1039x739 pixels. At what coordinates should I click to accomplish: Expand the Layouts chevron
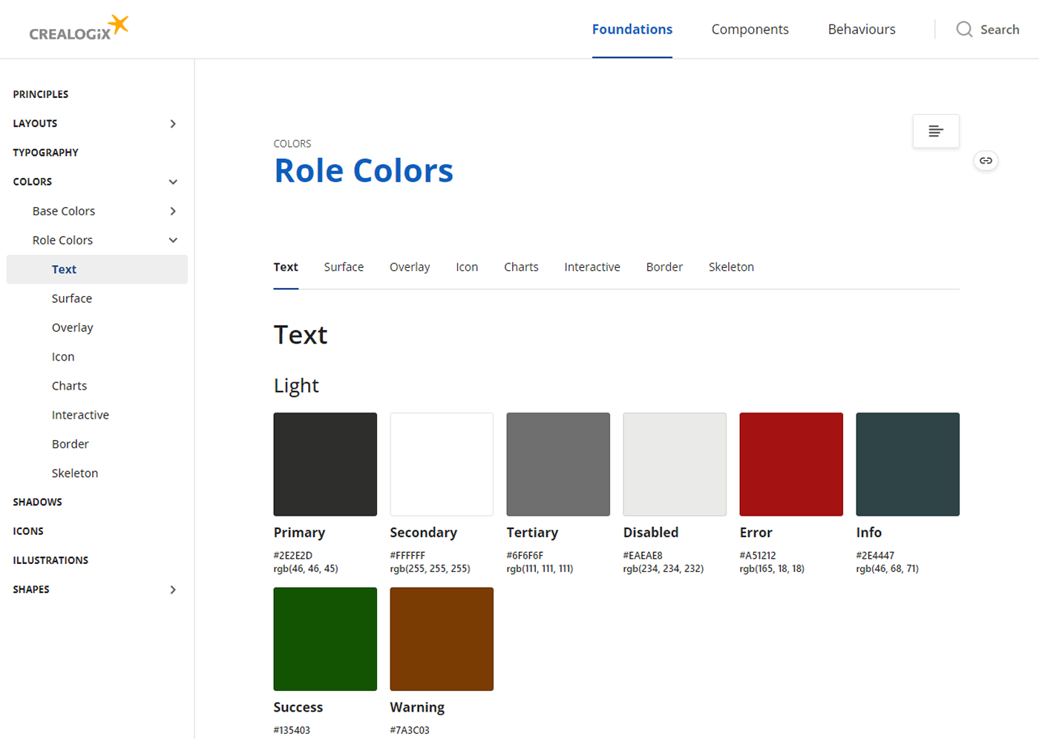click(173, 124)
